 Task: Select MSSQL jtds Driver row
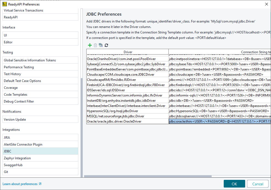pos(128,116)
